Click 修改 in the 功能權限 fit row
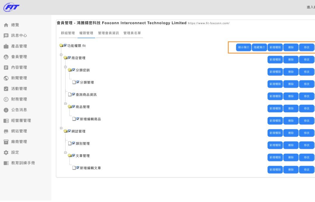Viewport: 315px width, 202px height. pos(307,47)
